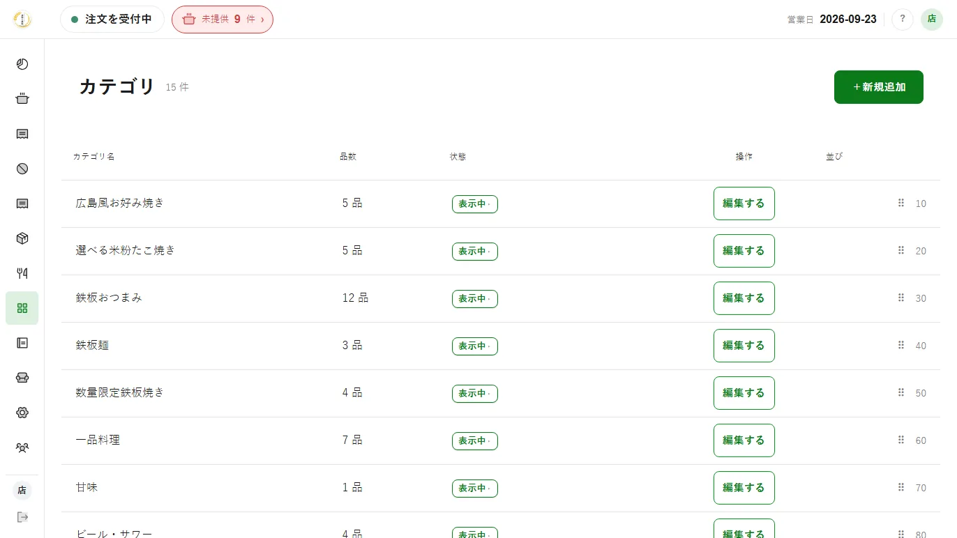Click the 新規追加 button
This screenshot has height=538, width=957.
tap(879, 87)
